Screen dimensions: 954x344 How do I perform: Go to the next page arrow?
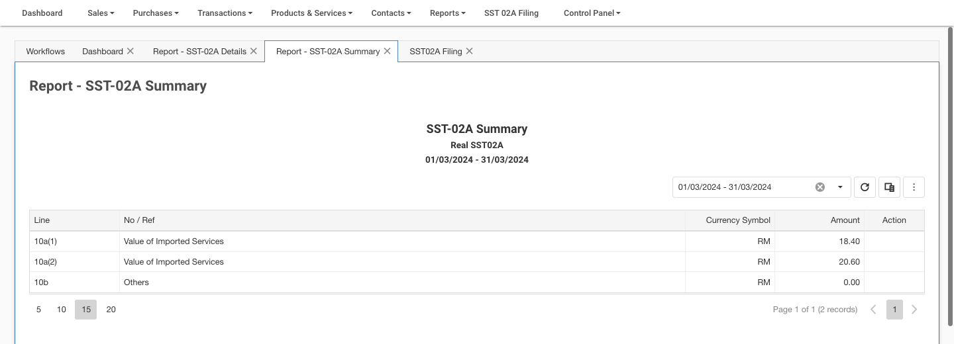coord(914,310)
